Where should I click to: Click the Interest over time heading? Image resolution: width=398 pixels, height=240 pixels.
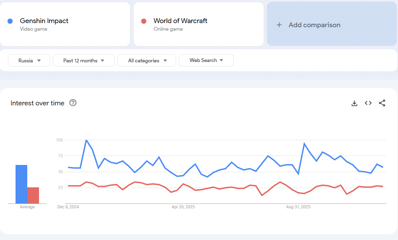coord(37,103)
